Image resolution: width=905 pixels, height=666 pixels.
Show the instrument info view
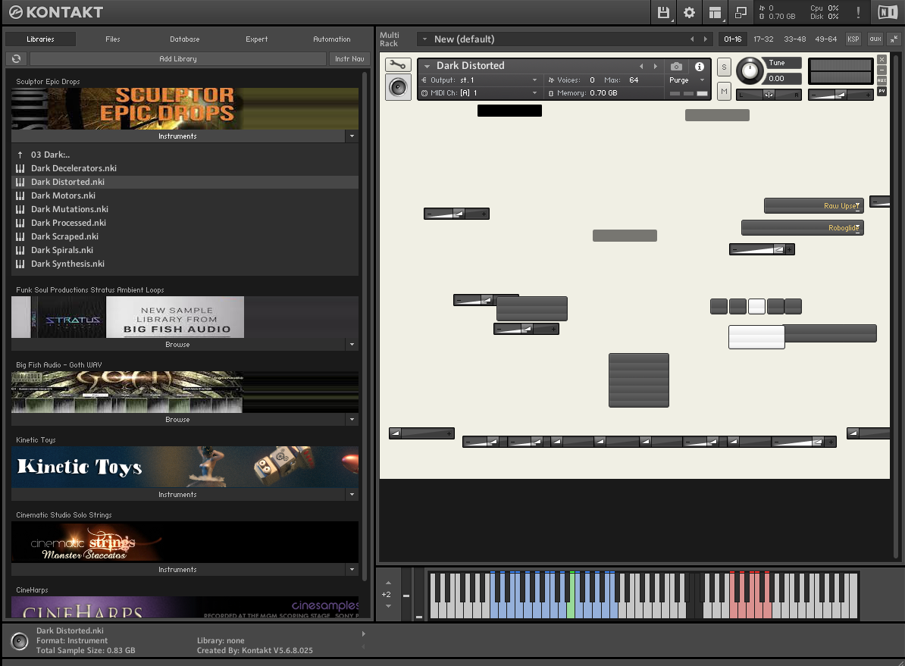(x=700, y=67)
